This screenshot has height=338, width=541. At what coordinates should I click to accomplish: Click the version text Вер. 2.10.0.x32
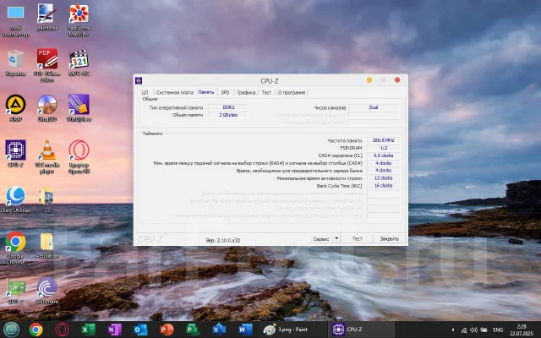223,240
